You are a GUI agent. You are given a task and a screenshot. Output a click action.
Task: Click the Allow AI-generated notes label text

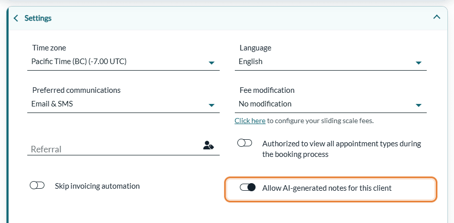[x=327, y=188]
